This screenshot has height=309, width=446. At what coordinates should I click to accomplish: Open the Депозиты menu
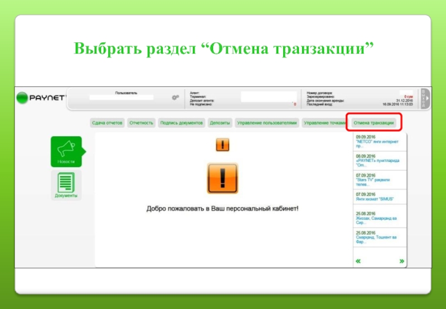(x=220, y=123)
